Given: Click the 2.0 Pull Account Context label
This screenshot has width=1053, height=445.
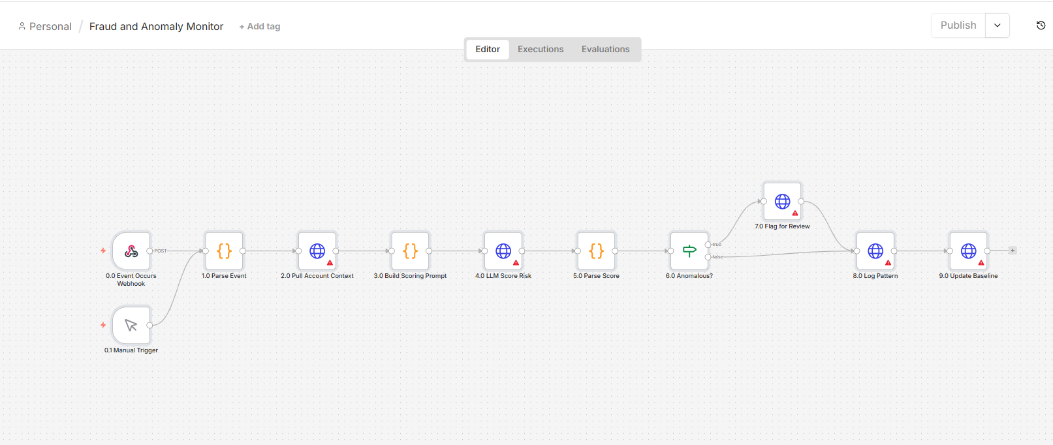Looking at the screenshot, I should pyautogui.click(x=317, y=276).
